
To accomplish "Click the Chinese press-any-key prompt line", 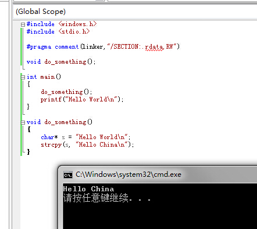I will 107,198.
